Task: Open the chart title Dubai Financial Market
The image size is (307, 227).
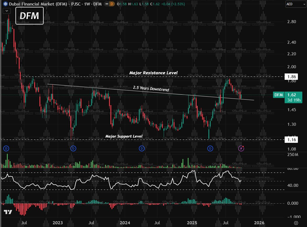Action: [x=55, y=4]
